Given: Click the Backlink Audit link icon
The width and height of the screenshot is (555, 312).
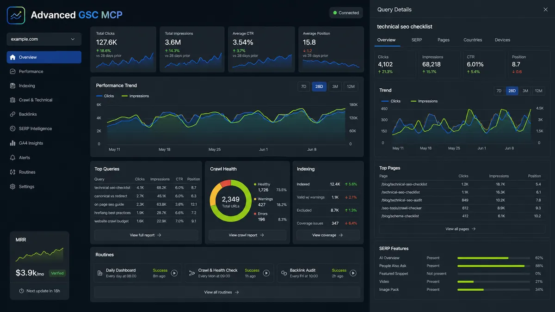Looking at the screenshot, I should click(284, 273).
